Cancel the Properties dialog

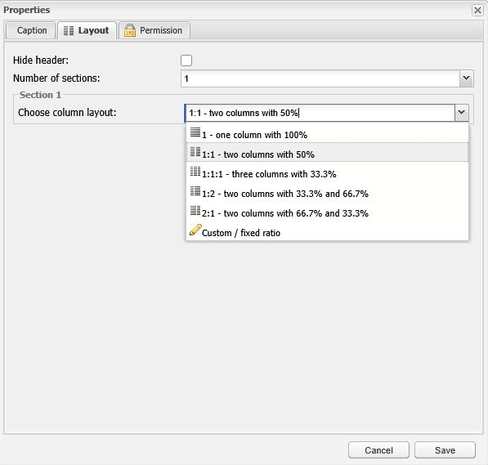click(378, 450)
